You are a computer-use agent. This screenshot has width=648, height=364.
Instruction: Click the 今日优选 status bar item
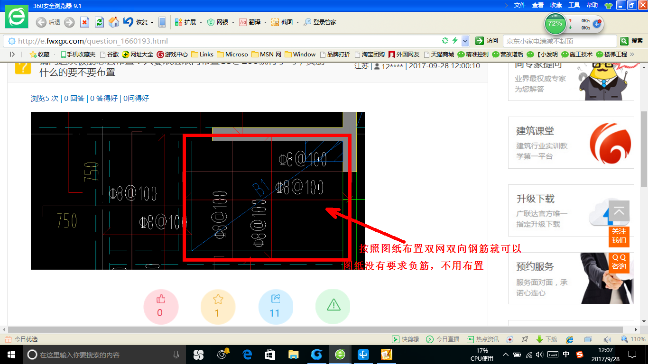pyautogui.click(x=21, y=339)
